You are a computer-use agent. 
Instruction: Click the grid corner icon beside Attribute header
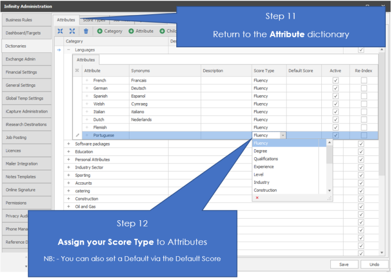(77, 71)
